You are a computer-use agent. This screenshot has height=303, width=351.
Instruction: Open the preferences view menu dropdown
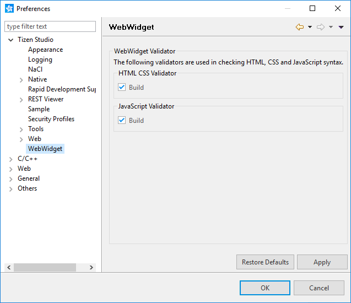(x=341, y=27)
